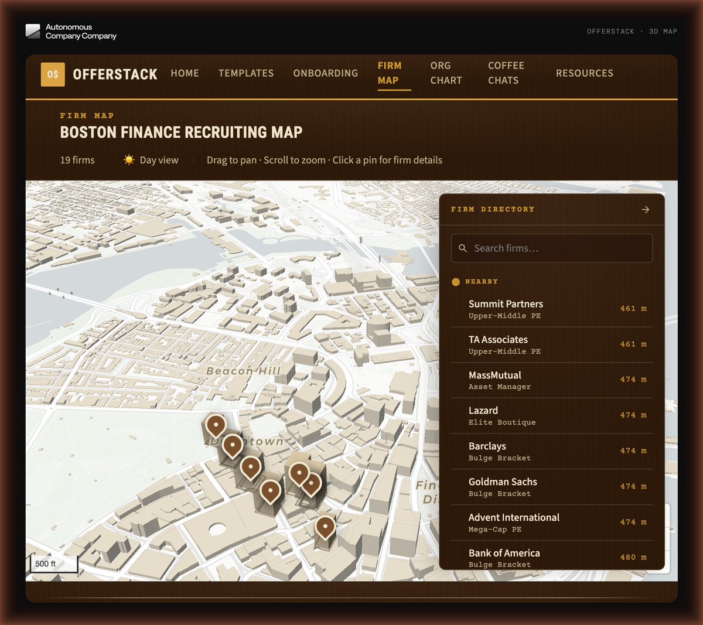Focus the Search firms input field

coord(552,248)
